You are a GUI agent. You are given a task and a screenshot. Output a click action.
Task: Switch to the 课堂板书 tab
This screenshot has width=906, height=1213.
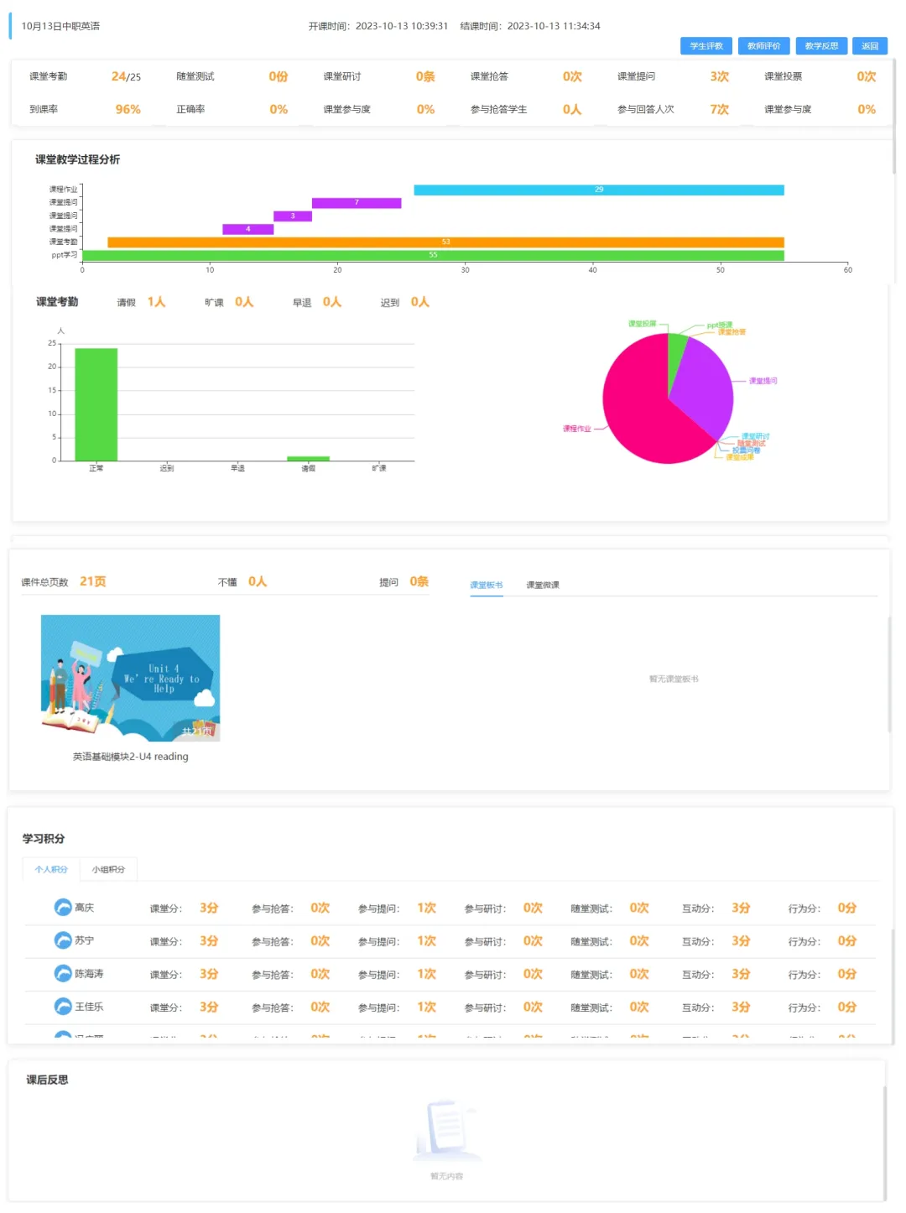click(487, 586)
